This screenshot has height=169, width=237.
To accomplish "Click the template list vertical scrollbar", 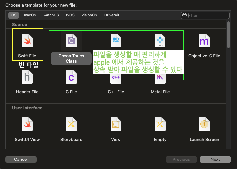I will [228, 35].
